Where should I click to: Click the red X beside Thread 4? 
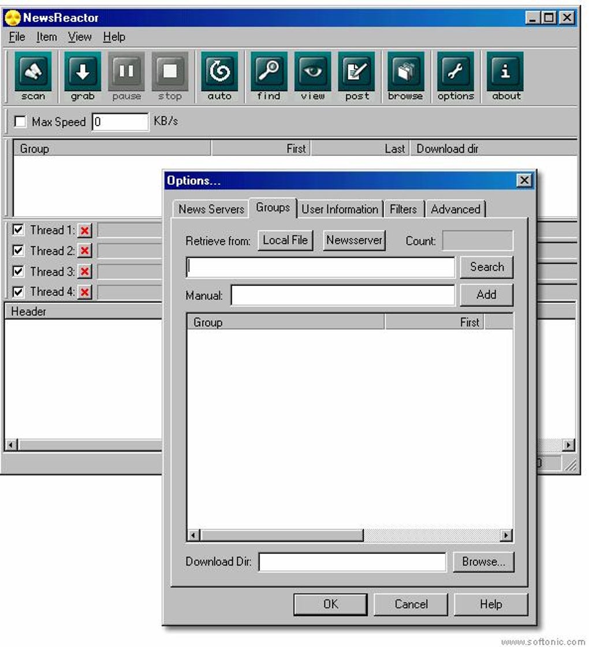84,292
